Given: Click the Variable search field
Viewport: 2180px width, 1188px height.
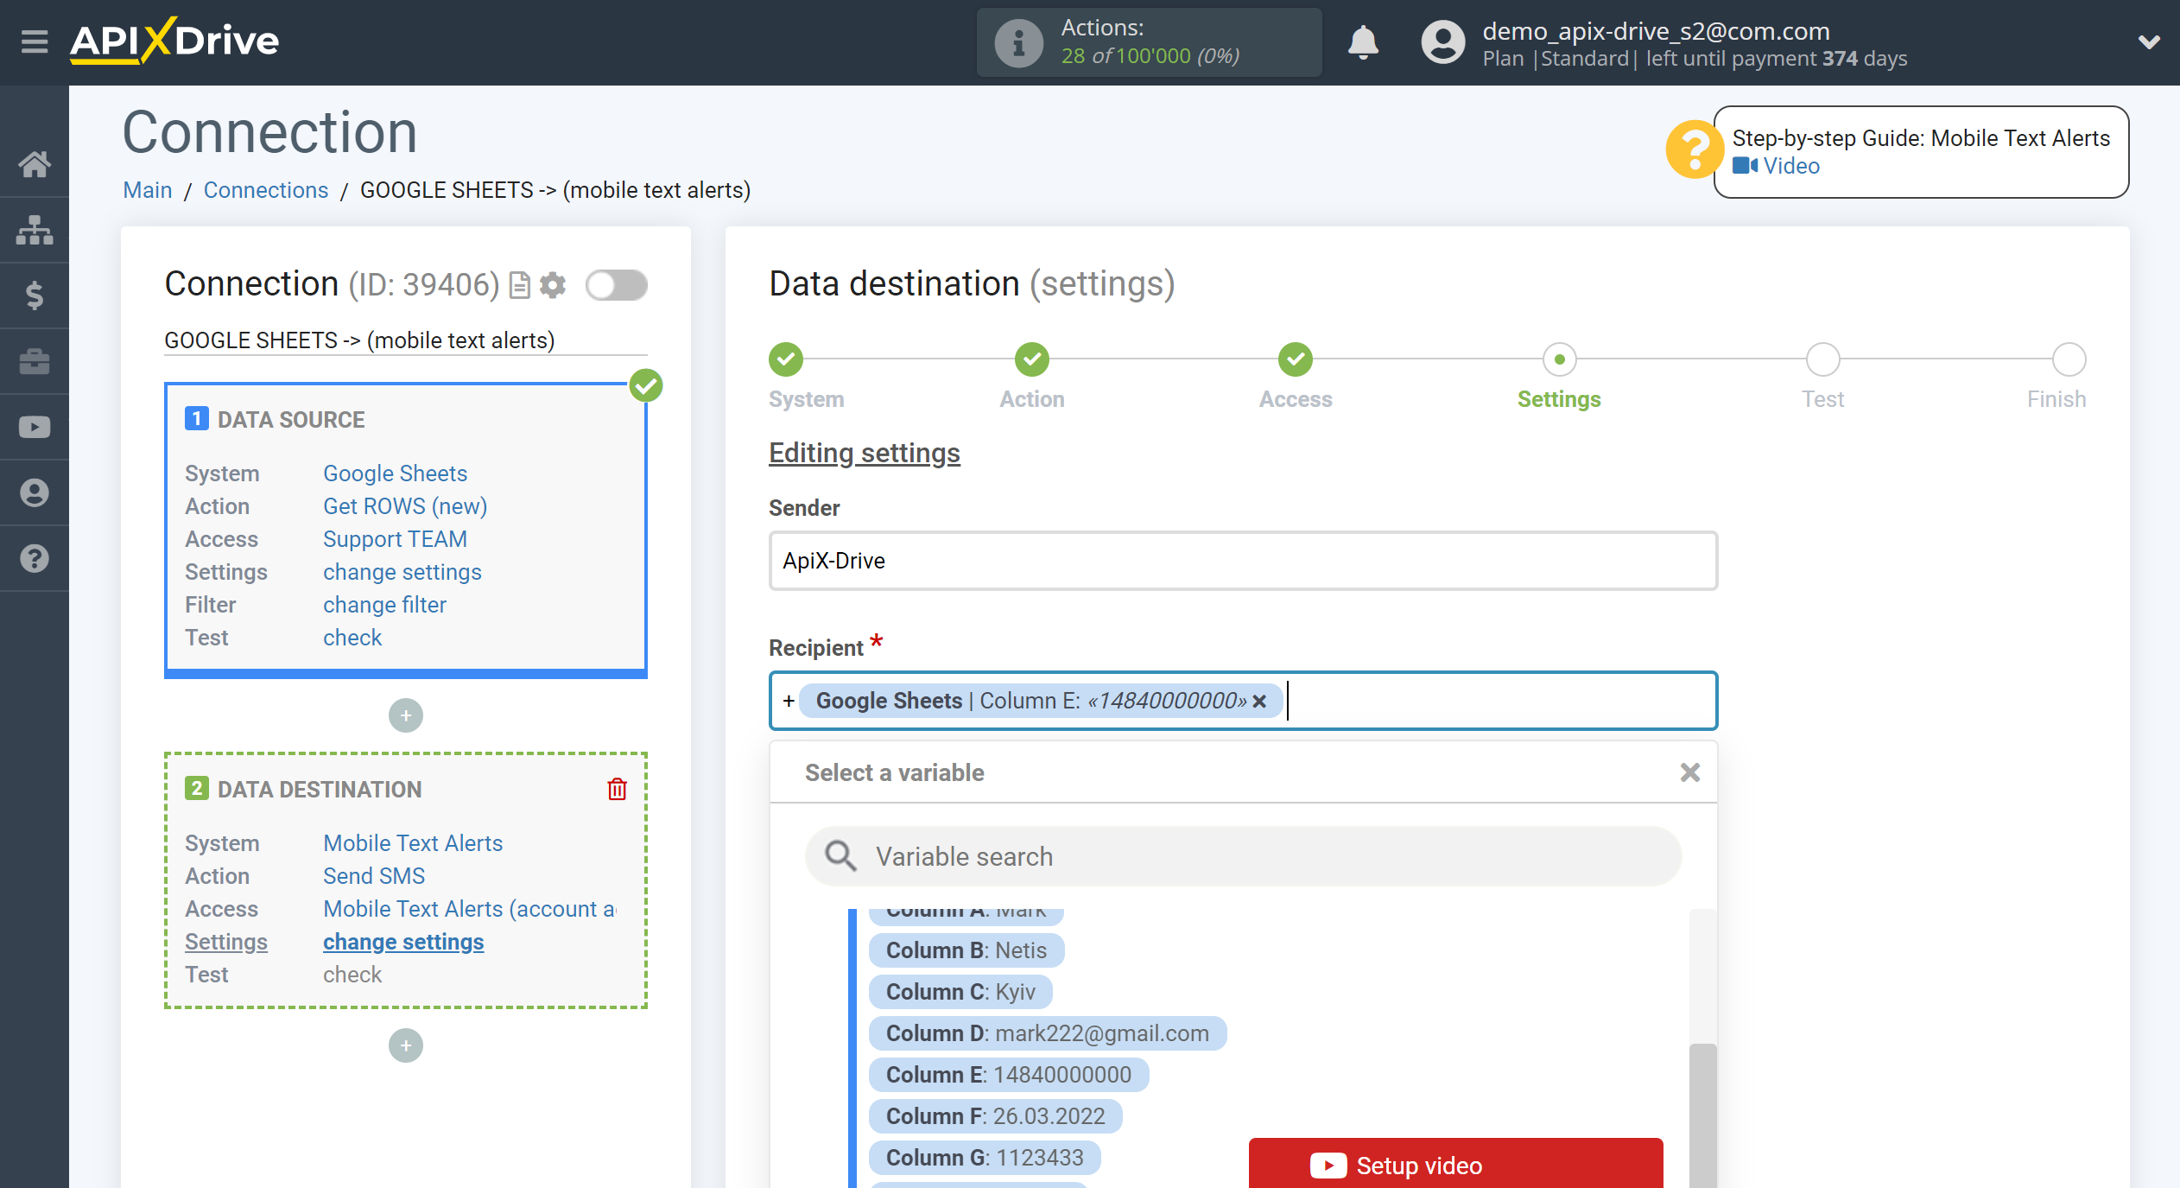Looking at the screenshot, I should (x=1243, y=856).
